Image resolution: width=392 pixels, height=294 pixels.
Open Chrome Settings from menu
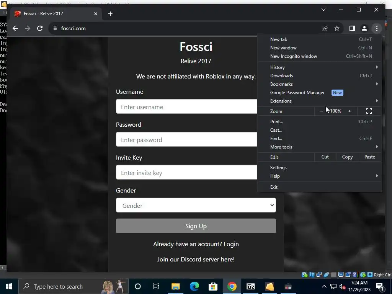[x=320, y=168]
